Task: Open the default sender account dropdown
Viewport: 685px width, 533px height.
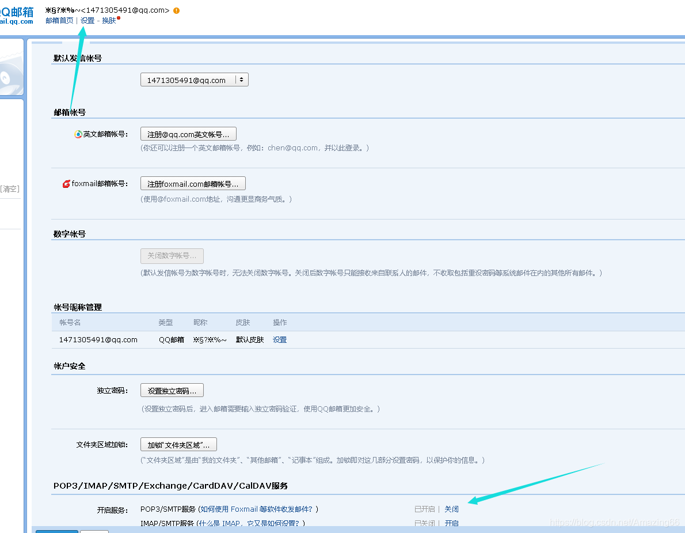Action: point(195,80)
